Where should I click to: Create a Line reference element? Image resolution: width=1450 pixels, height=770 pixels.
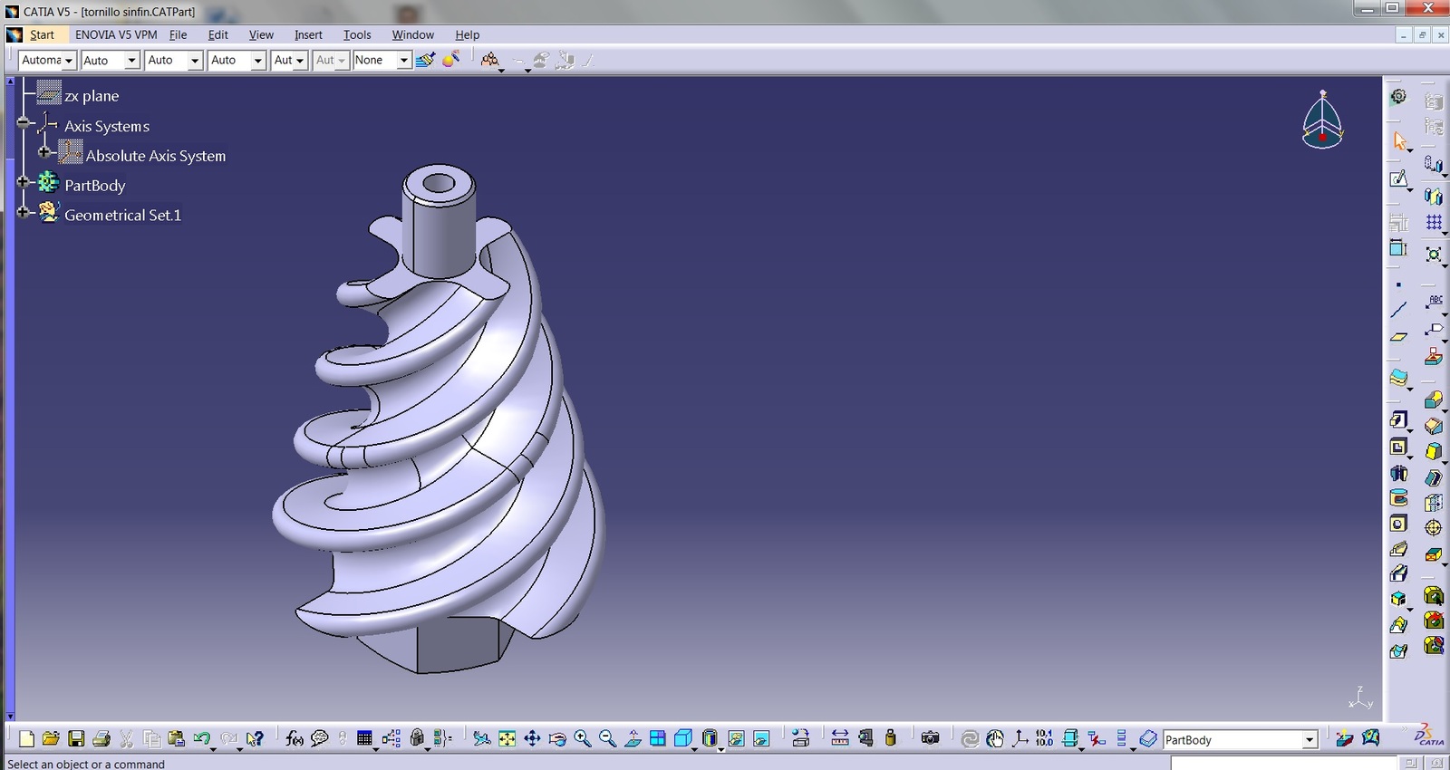point(1399,310)
